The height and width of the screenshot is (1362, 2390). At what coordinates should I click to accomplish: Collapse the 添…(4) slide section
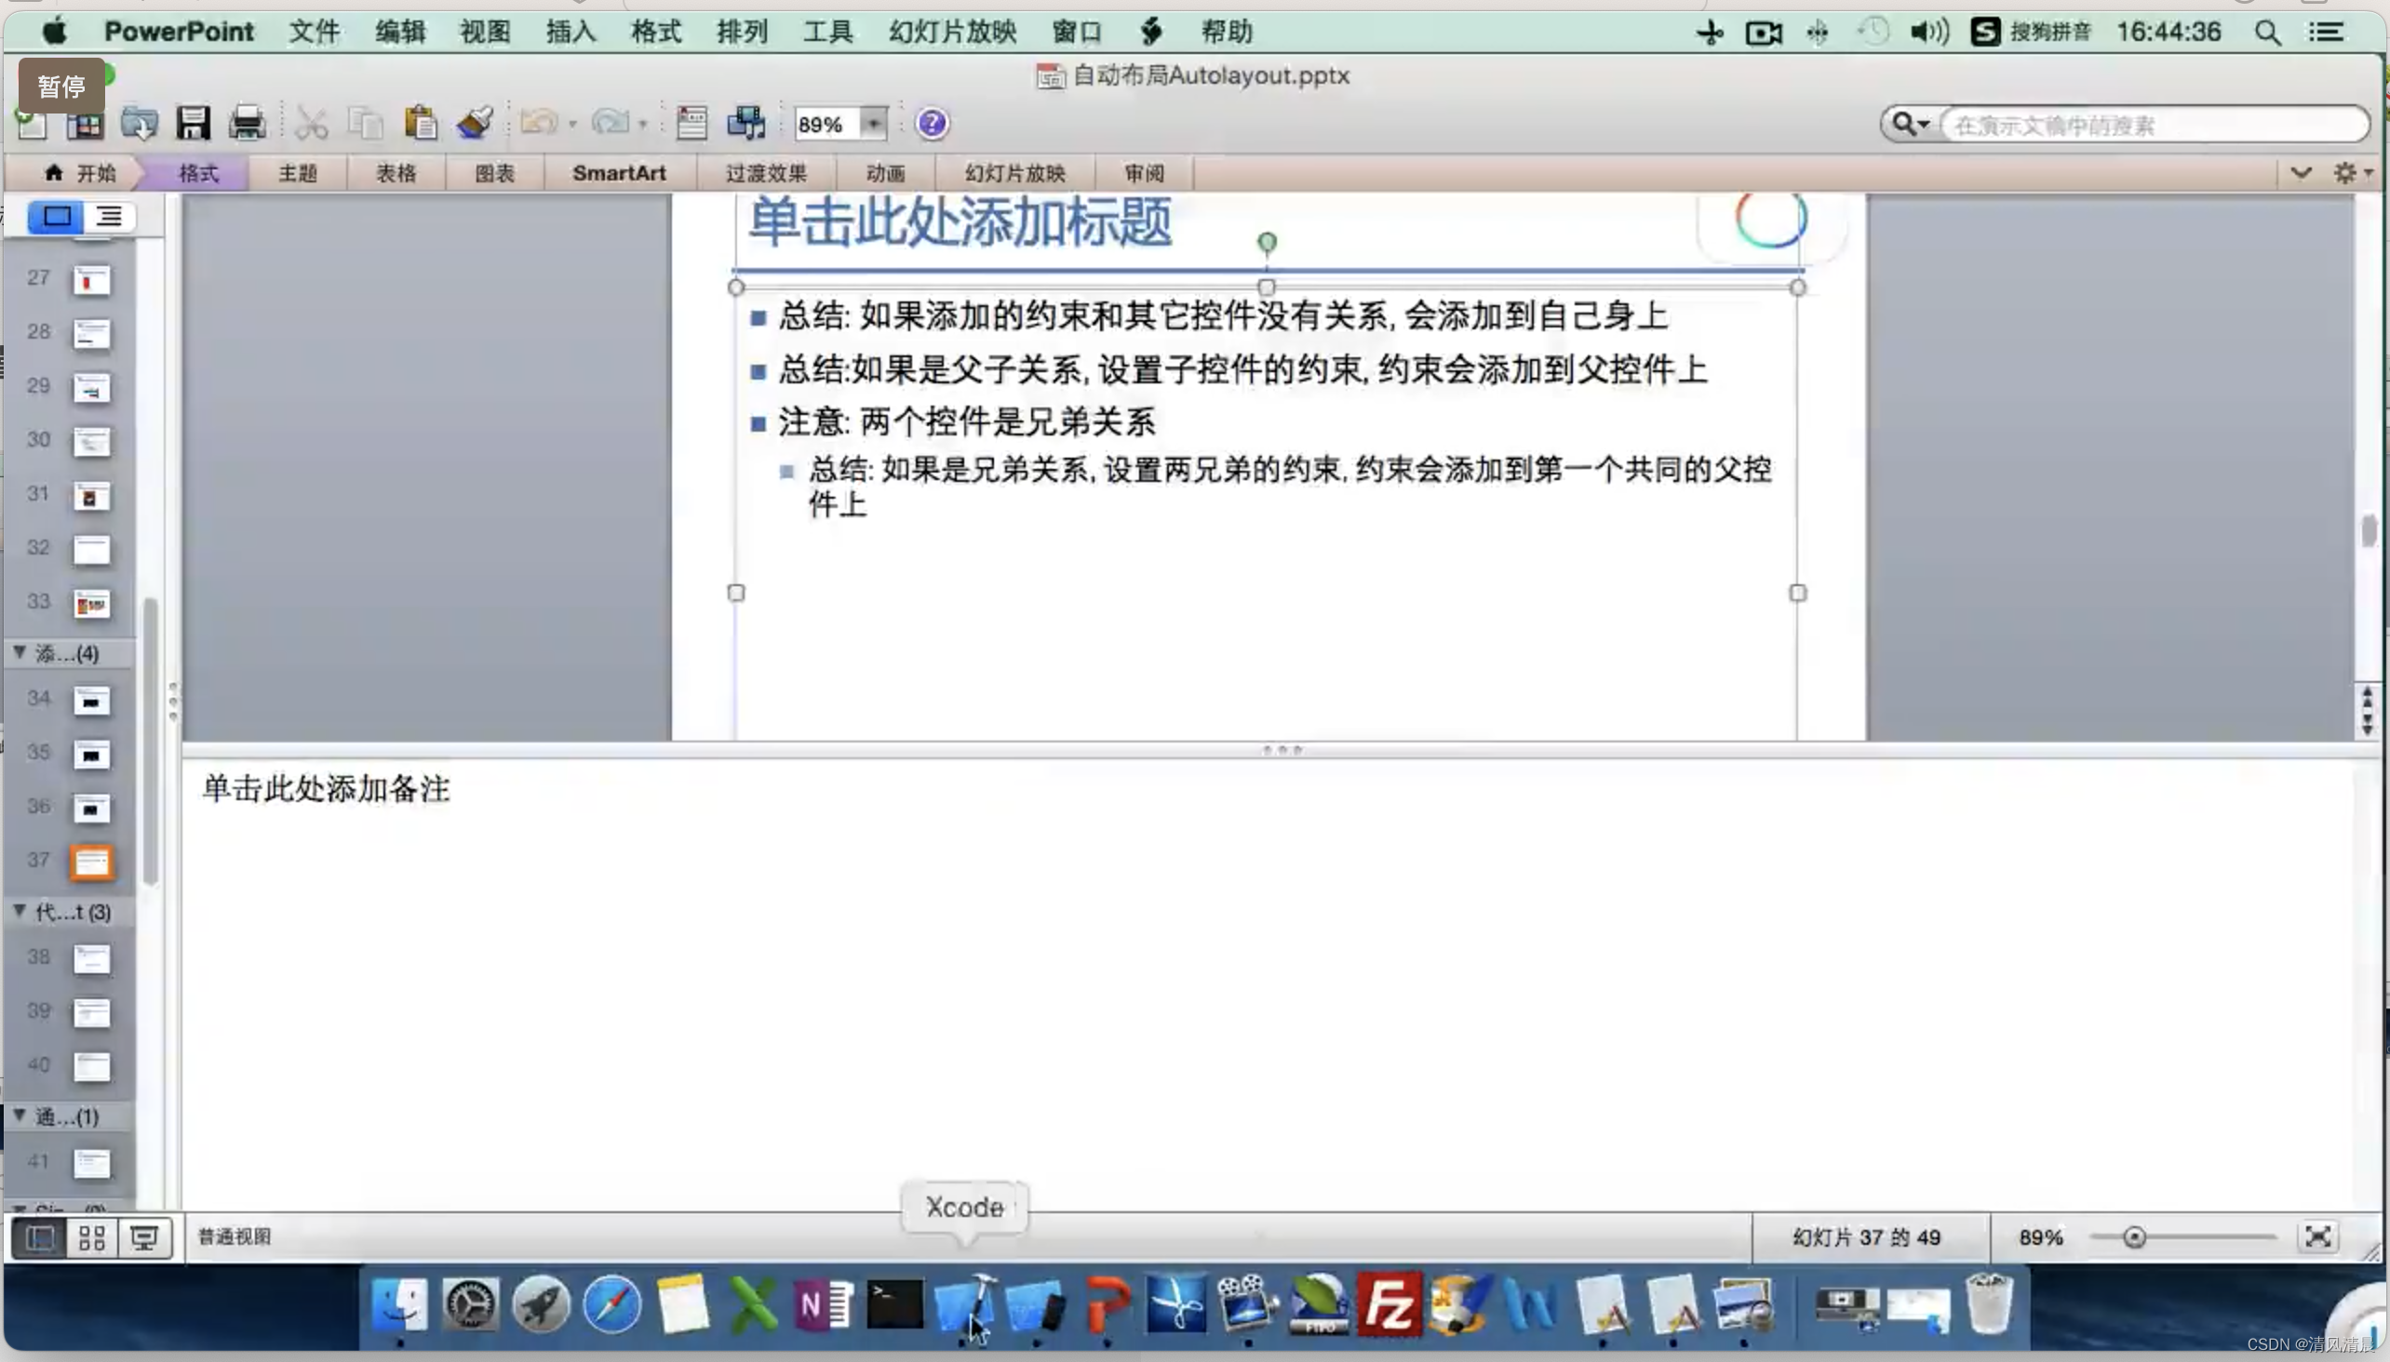point(20,652)
